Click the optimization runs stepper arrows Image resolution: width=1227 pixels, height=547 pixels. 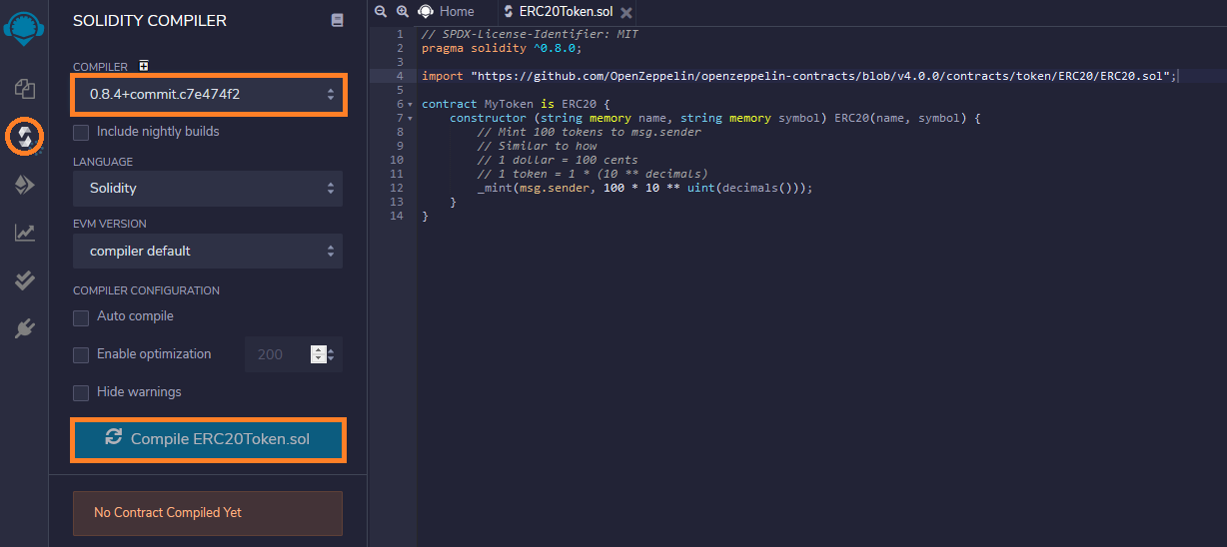(x=320, y=354)
